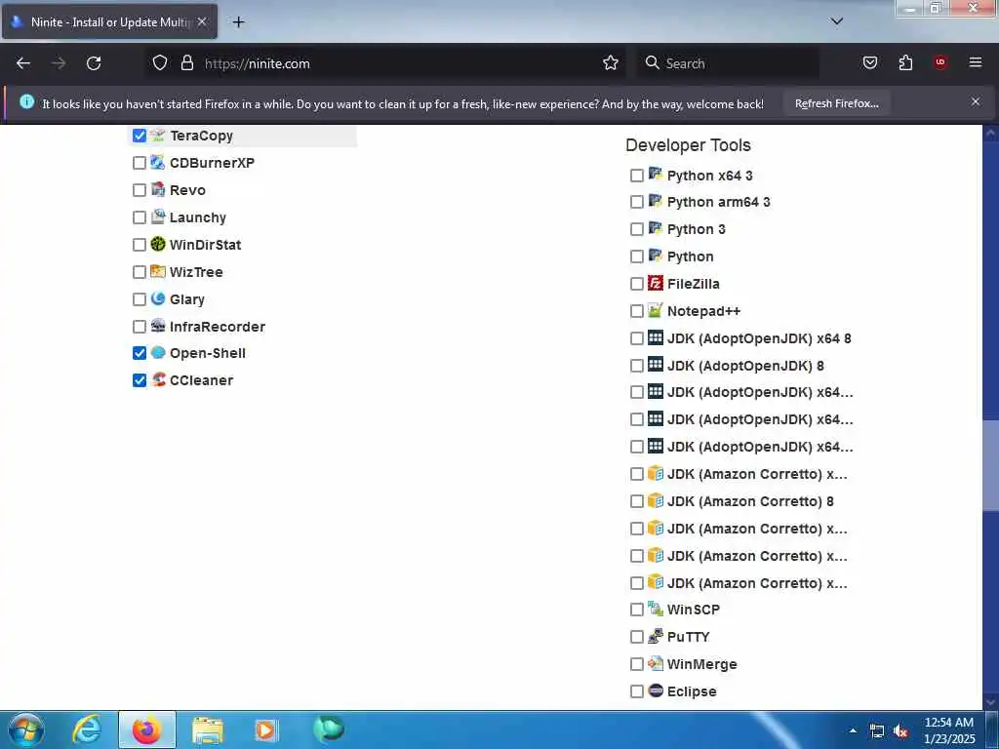Click the Open-Shell app icon

(158, 353)
